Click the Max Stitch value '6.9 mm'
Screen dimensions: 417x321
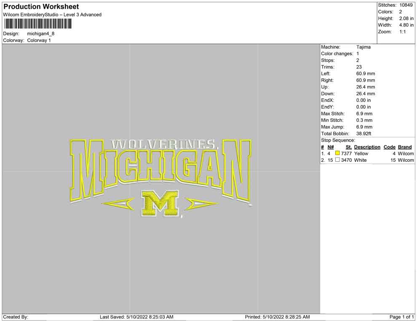pyautogui.click(x=364, y=114)
